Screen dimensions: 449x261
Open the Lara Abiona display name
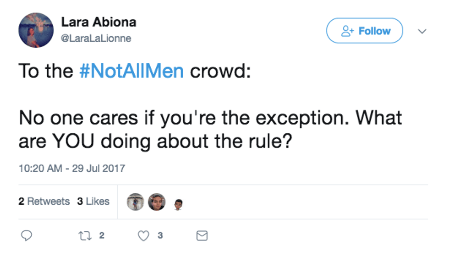99,22
